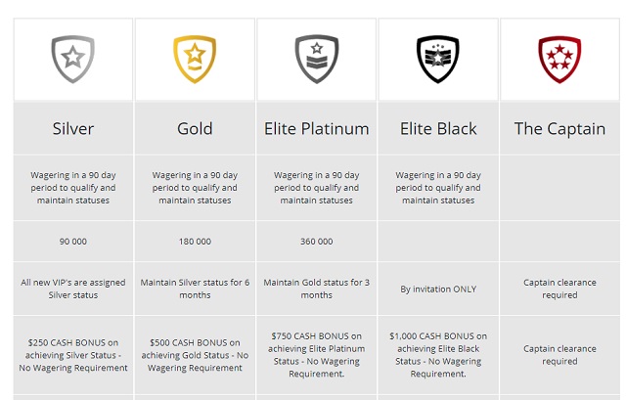The width and height of the screenshot is (626, 400).
Task: Click the $1,000 CASH BONUS Elite Black text
Action: tap(438, 355)
